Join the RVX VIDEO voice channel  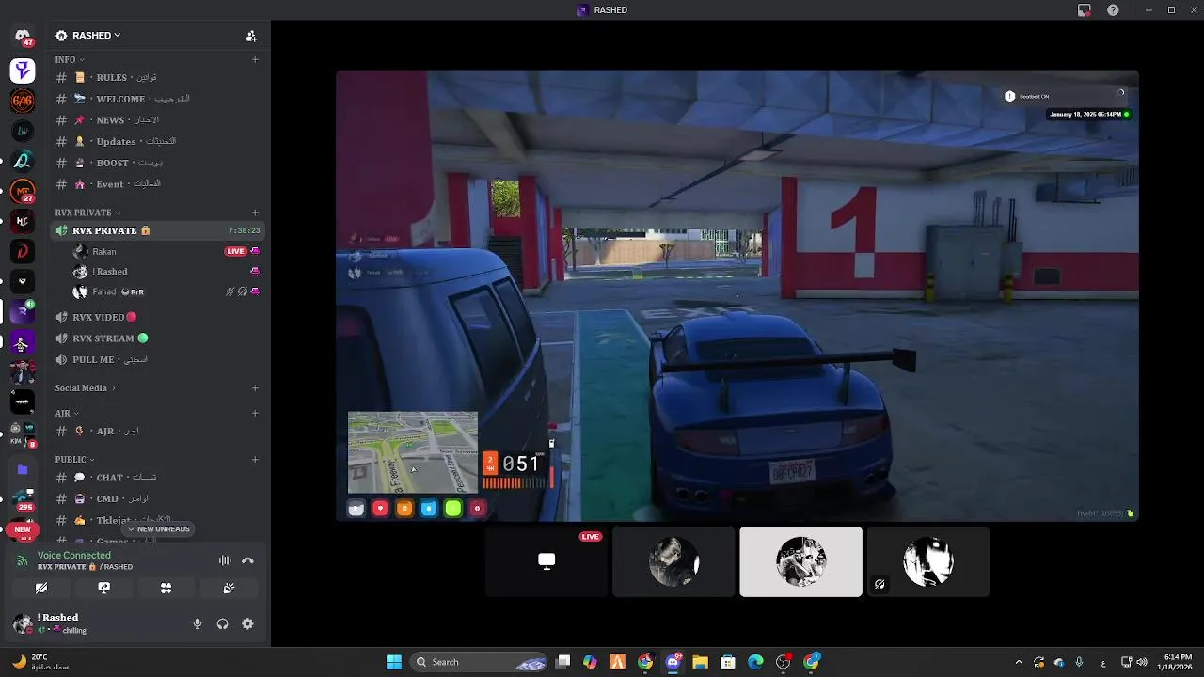157,317
